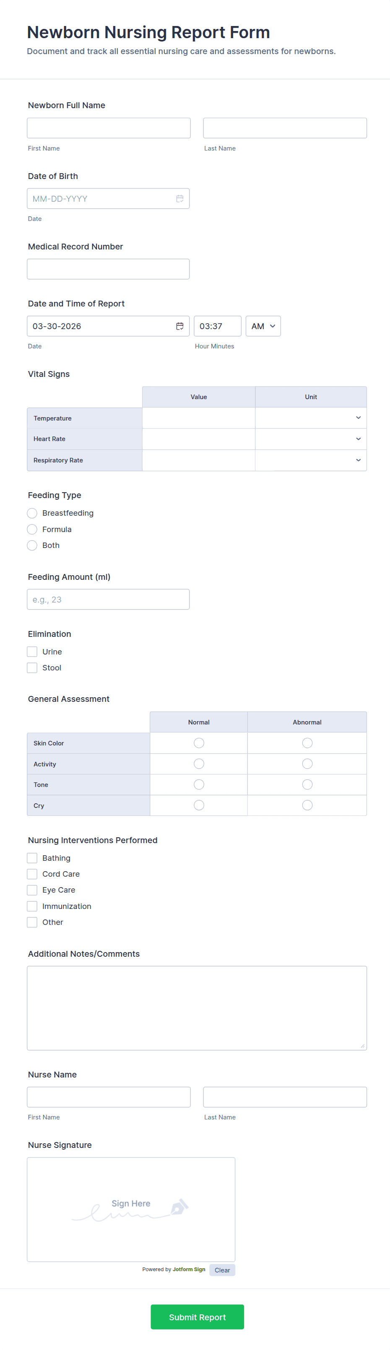The width and height of the screenshot is (390, 1350).
Task: Open the Respiratory Rate unit dropdown
Action: pyautogui.click(x=311, y=460)
